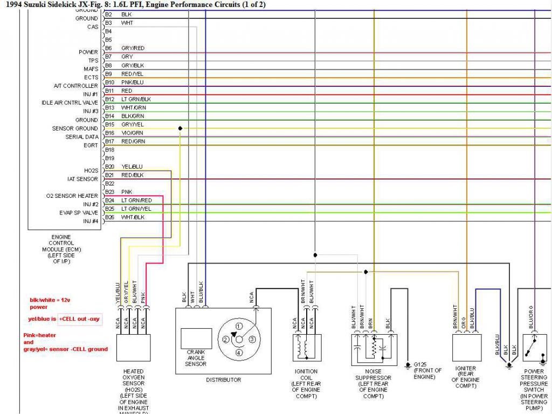552x414 pixels.
Task: Click the IDLE AIR CNTRL VALVE label
Action: tap(70, 103)
